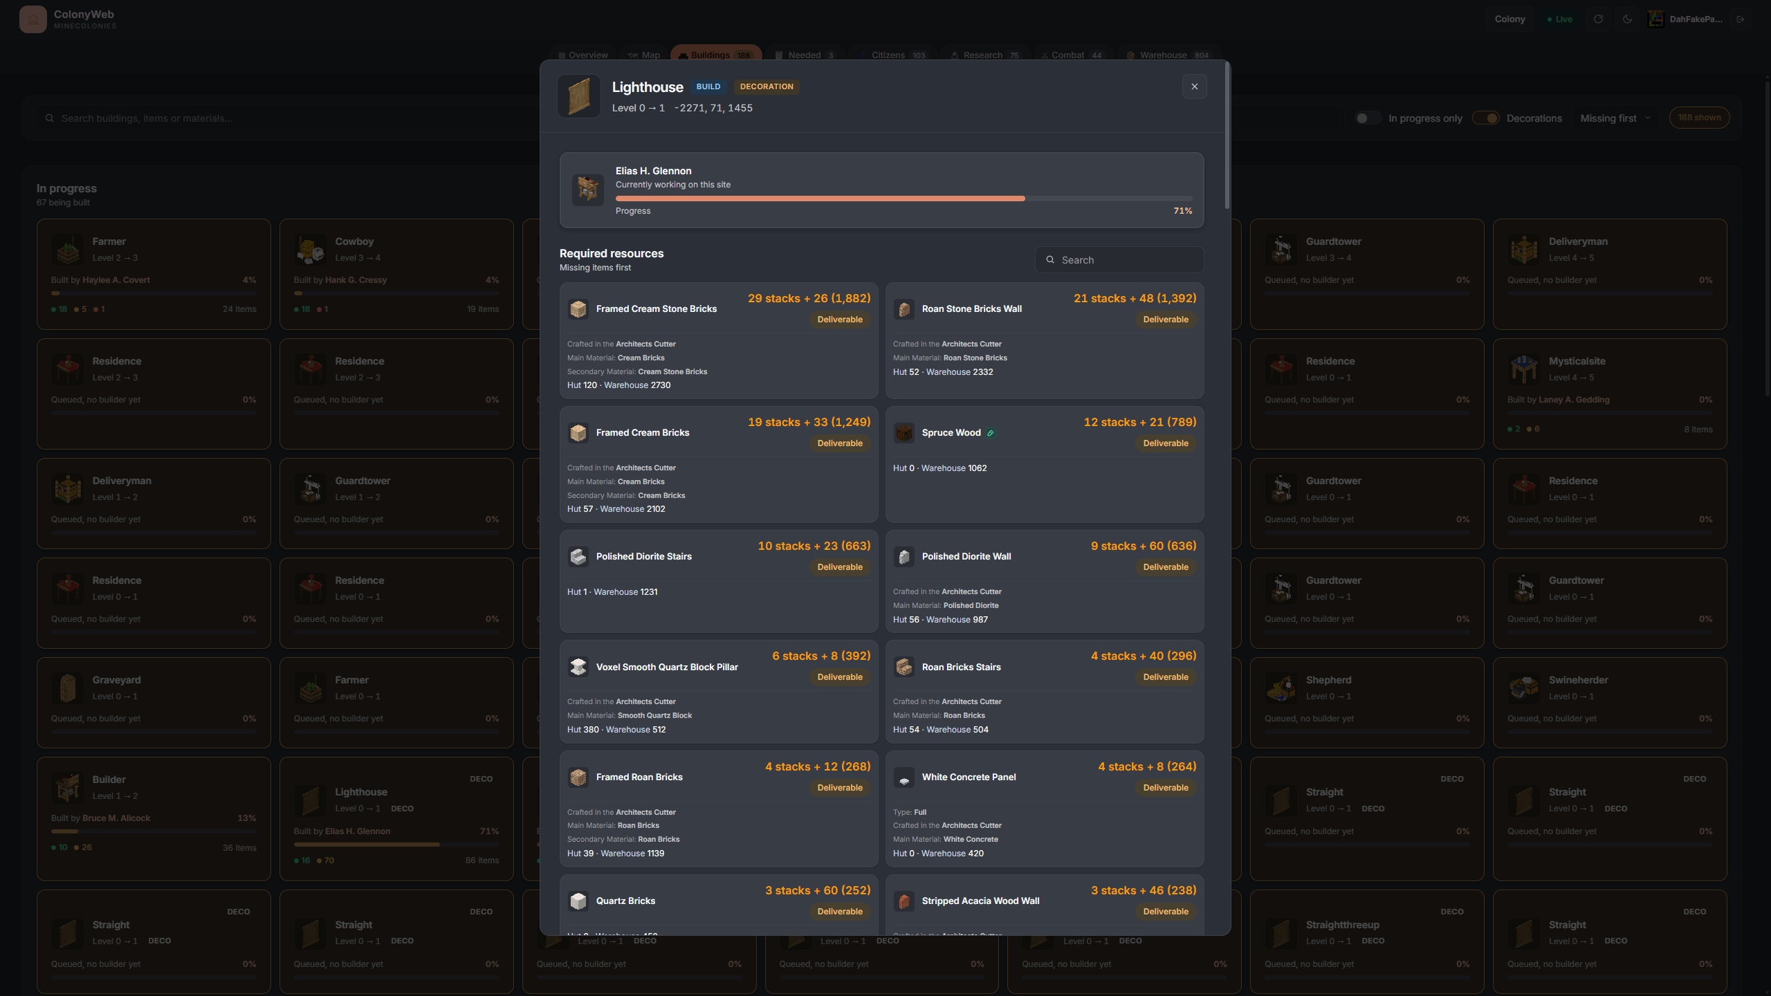Click Deliverable badge for Roan Bricks Stairs
The image size is (1771, 996).
(1166, 677)
